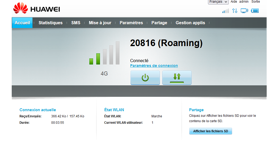Click the 4G network type label

[104, 74]
